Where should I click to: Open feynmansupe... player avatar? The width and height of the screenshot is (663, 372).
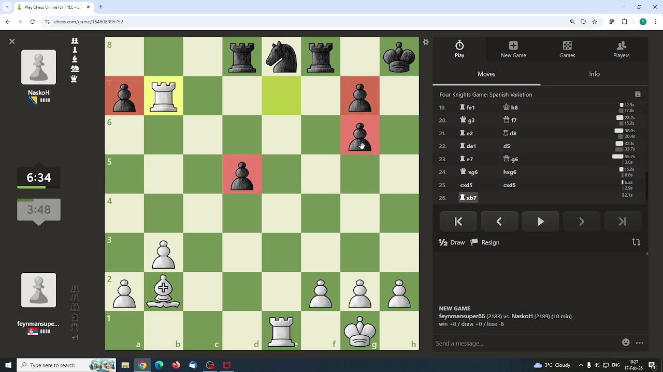[38, 290]
